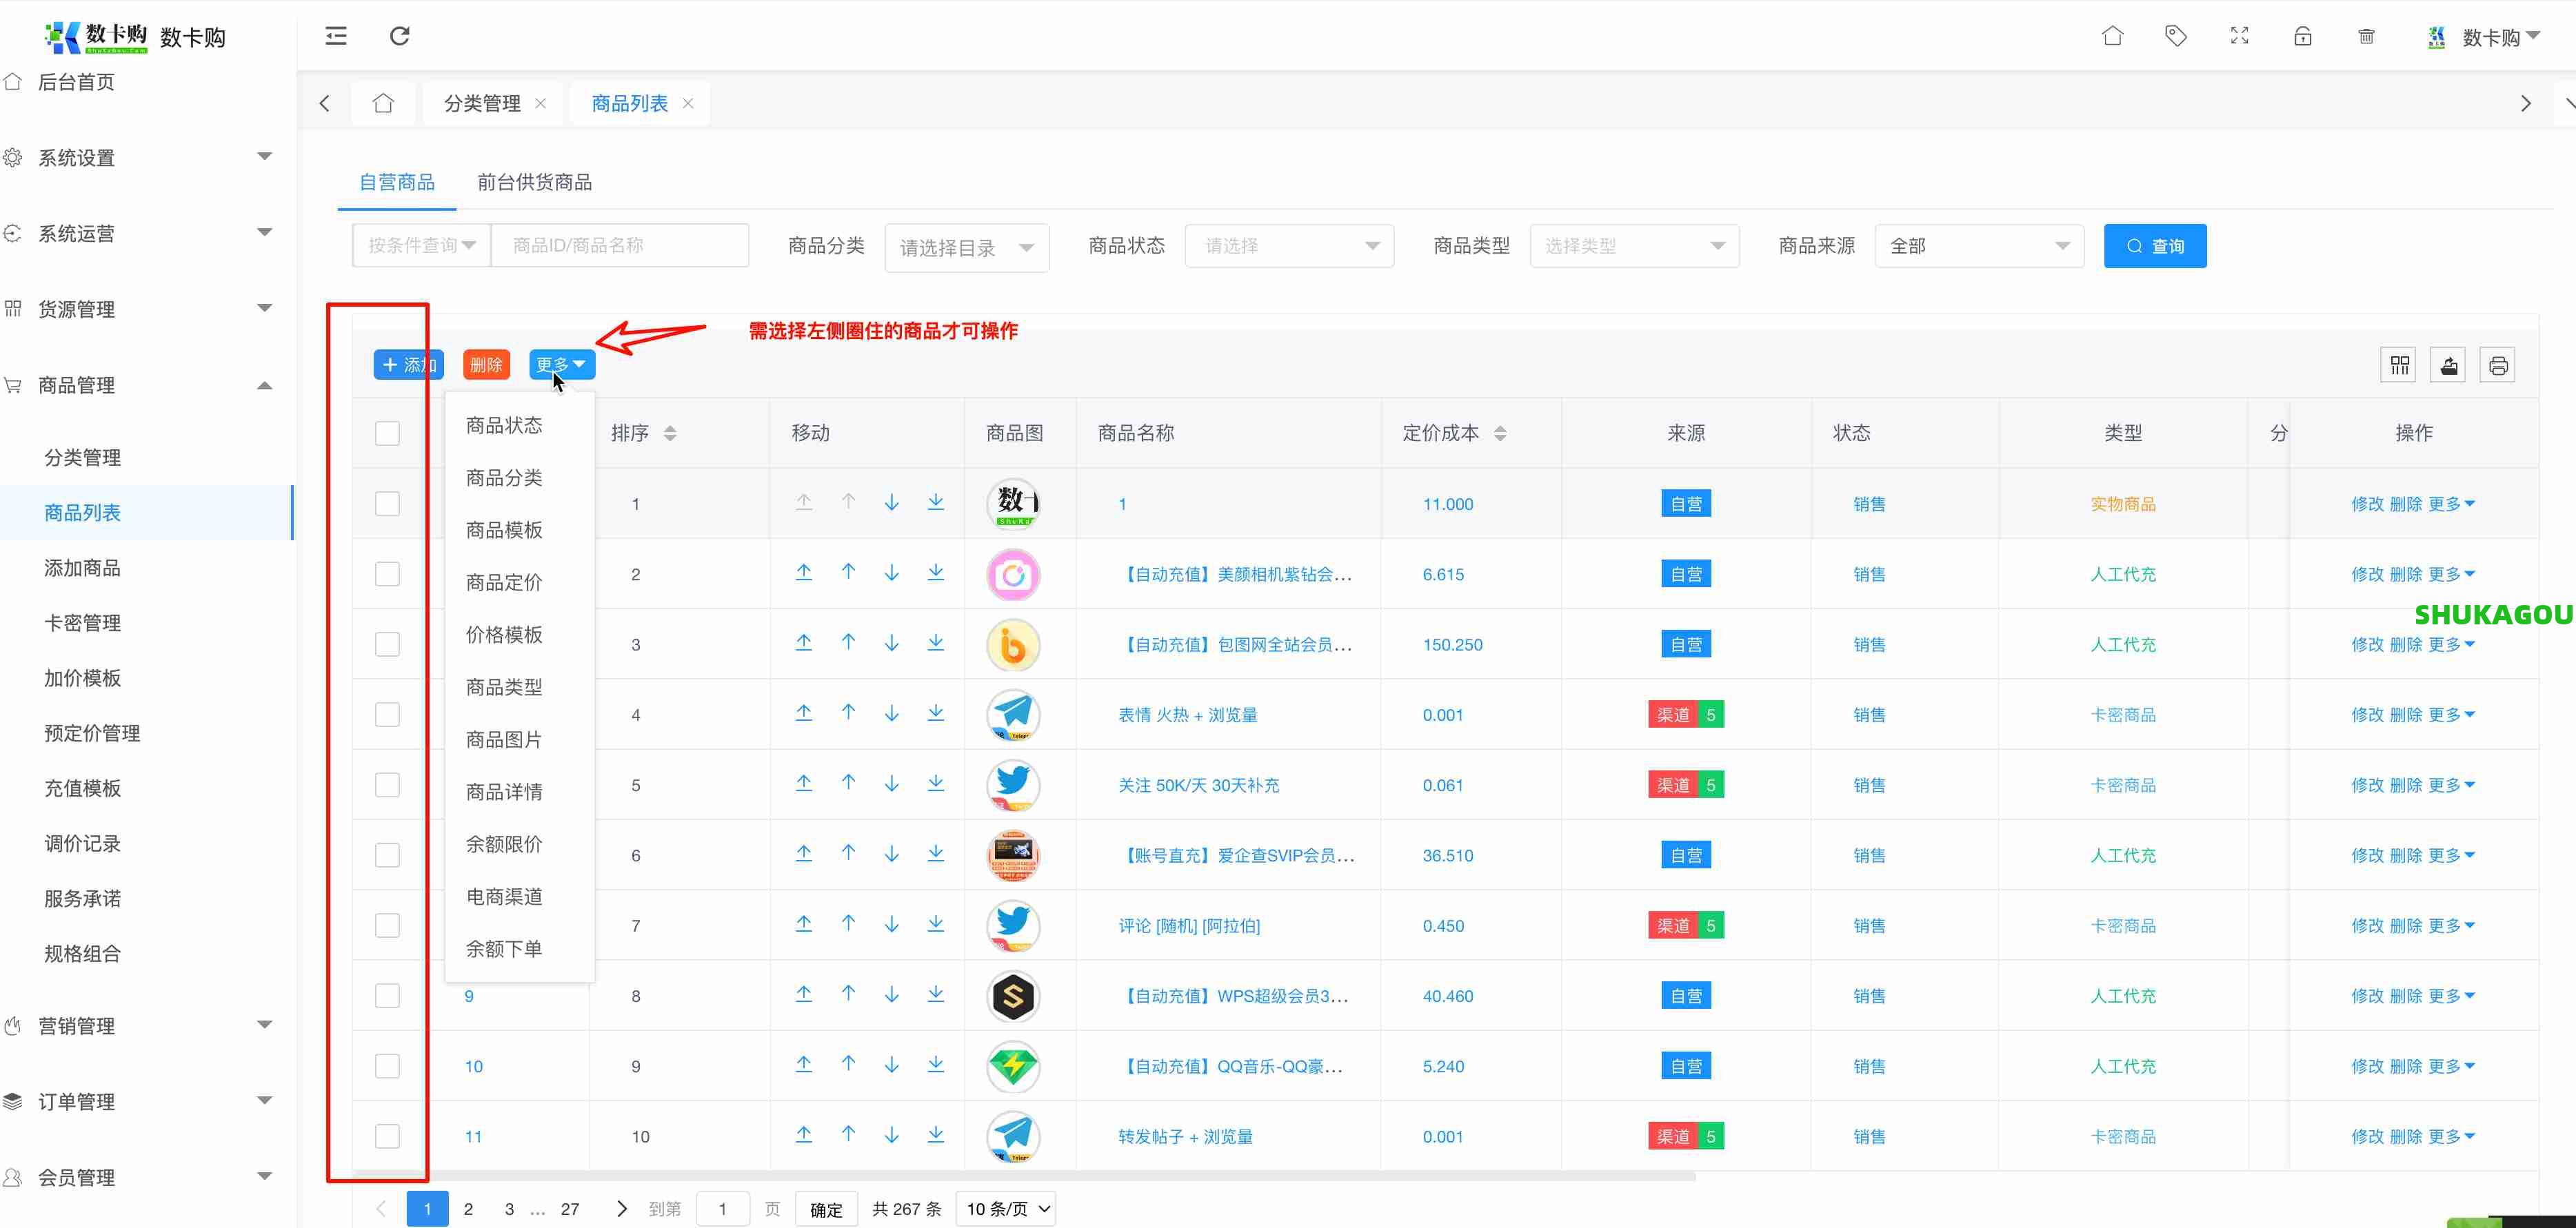This screenshot has width=2576, height=1228.
Task: Click the trash icon in the top bar
Action: point(2366,36)
